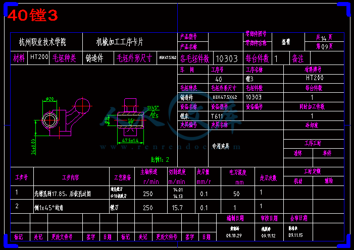The image size is (354, 250).
Task: Select the 吃刀深度 column header
Action: pyautogui.click(x=238, y=173)
